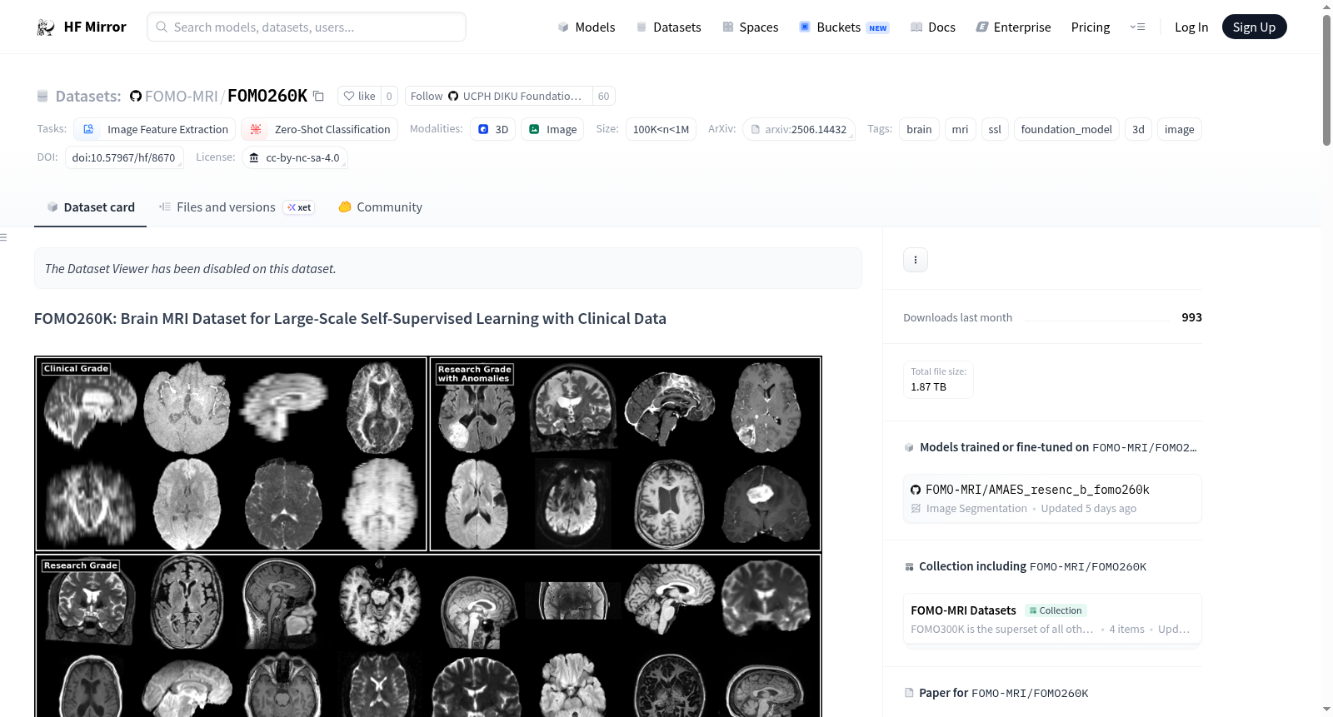Focus the search models, datasets, users field
The width and height of the screenshot is (1333, 717).
point(307,27)
